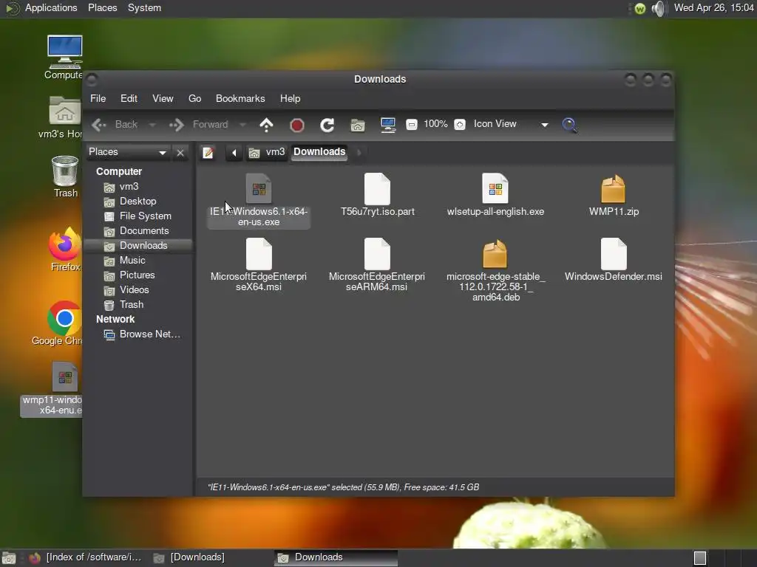Expand the Back history dropdown arrow

pyautogui.click(x=152, y=125)
